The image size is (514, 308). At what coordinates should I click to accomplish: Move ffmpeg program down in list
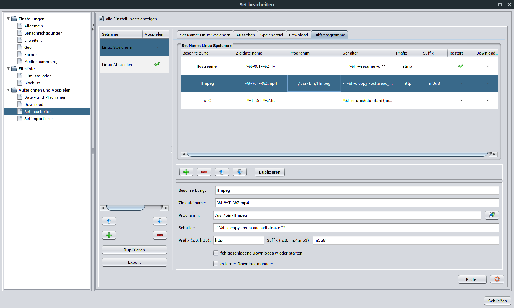[x=239, y=172]
